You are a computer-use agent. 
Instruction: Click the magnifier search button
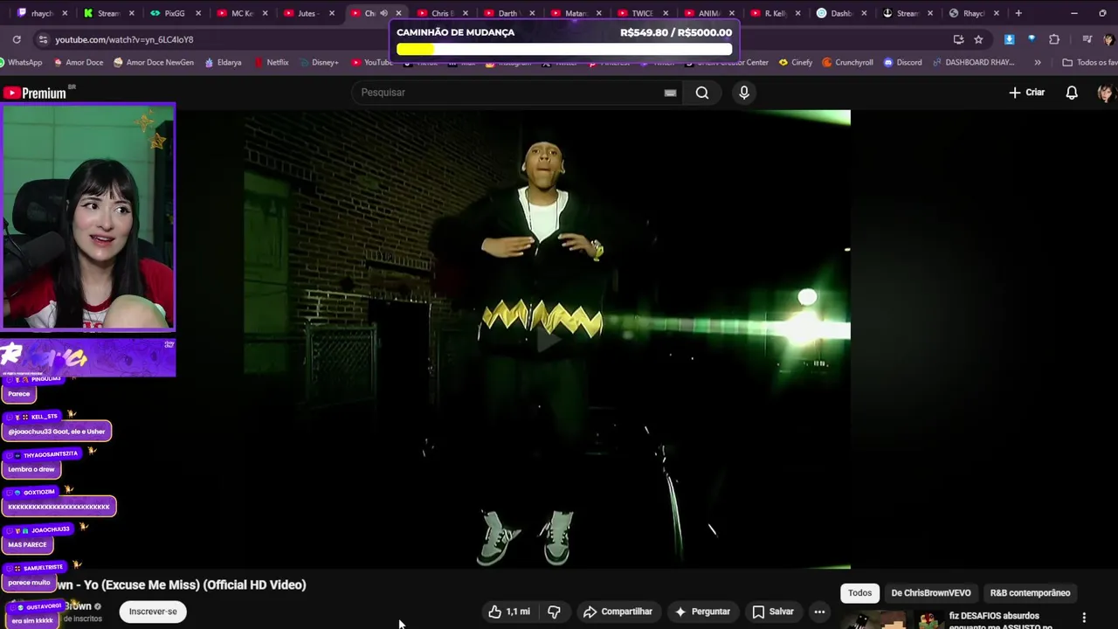coord(702,93)
